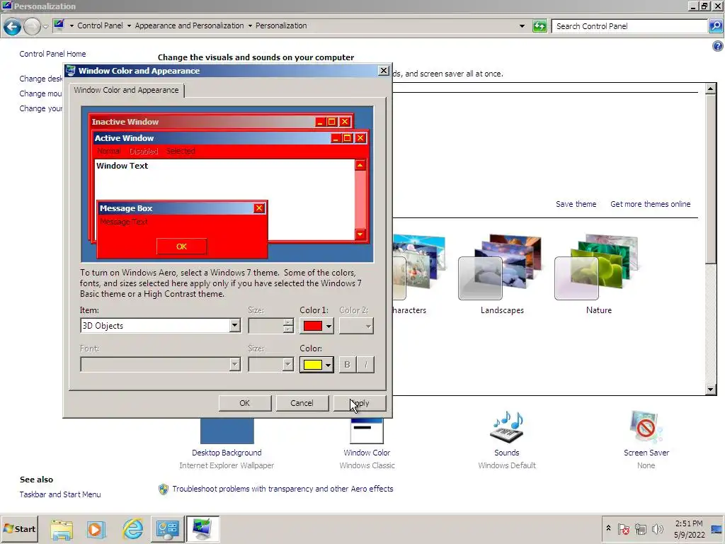Image resolution: width=725 pixels, height=544 pixels.
Task: Click the Forward navigation arrow
Action: (32, 26)
